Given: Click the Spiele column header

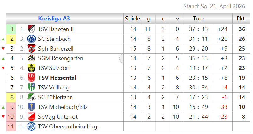Looking at the screenshot, I should [132, 19].
